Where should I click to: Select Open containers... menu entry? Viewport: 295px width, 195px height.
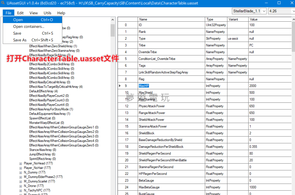point(29,26)
